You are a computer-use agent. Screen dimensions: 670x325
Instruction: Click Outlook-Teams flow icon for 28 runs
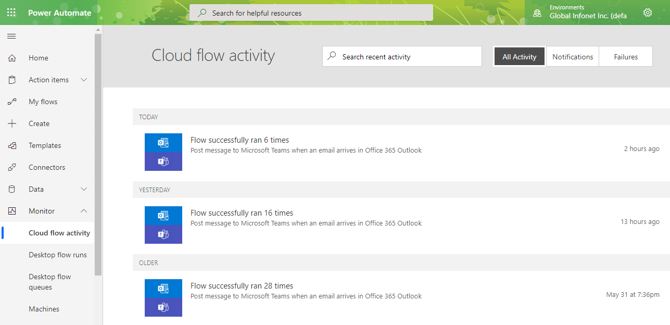pos(163,298)
